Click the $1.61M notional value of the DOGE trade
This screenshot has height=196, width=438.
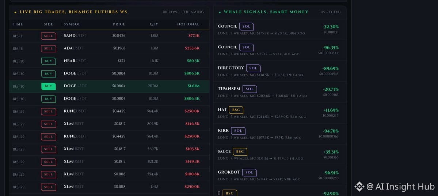(x=193, y=86)
